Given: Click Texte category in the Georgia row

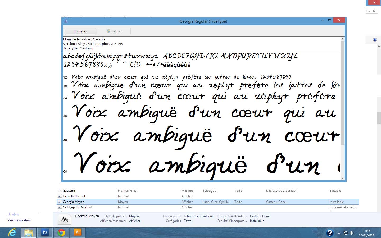Looking at the screenshot, I should [238, 202].
